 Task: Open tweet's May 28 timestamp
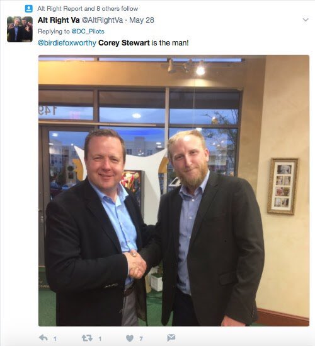tap(142, 20)
